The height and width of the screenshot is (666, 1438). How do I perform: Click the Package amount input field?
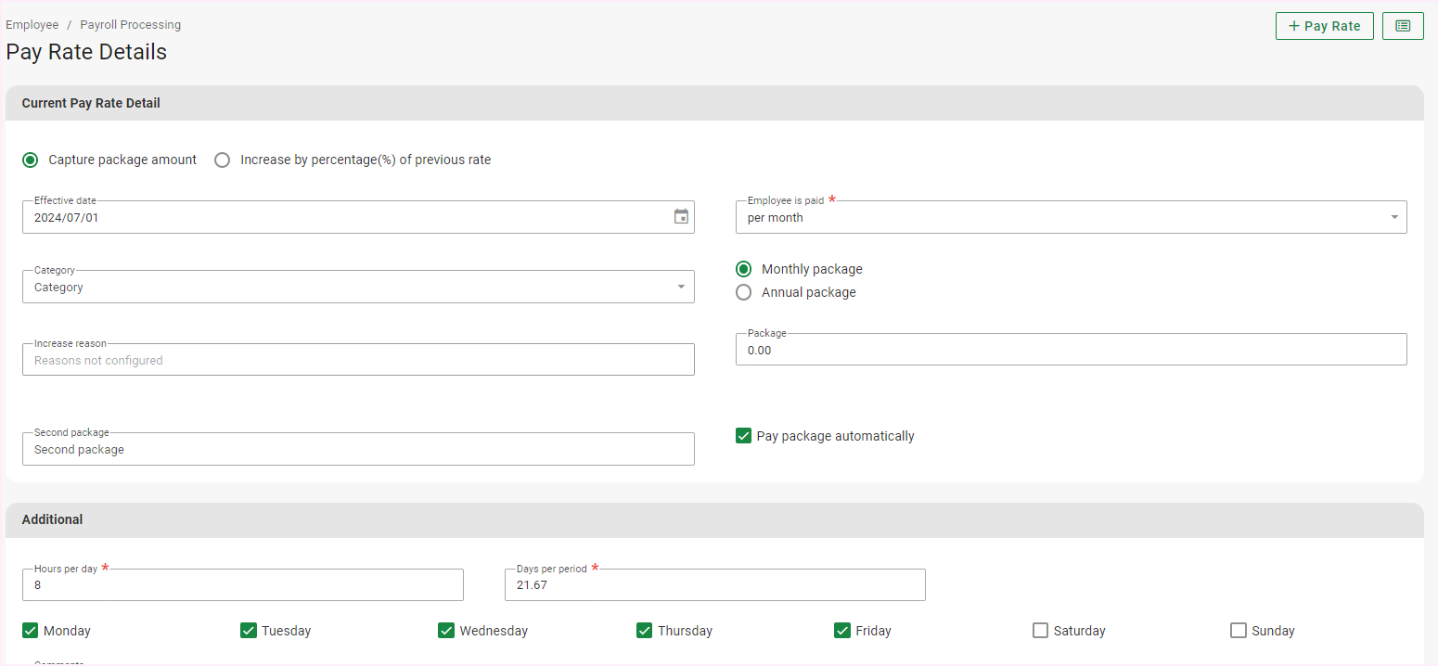point(1071,351)
